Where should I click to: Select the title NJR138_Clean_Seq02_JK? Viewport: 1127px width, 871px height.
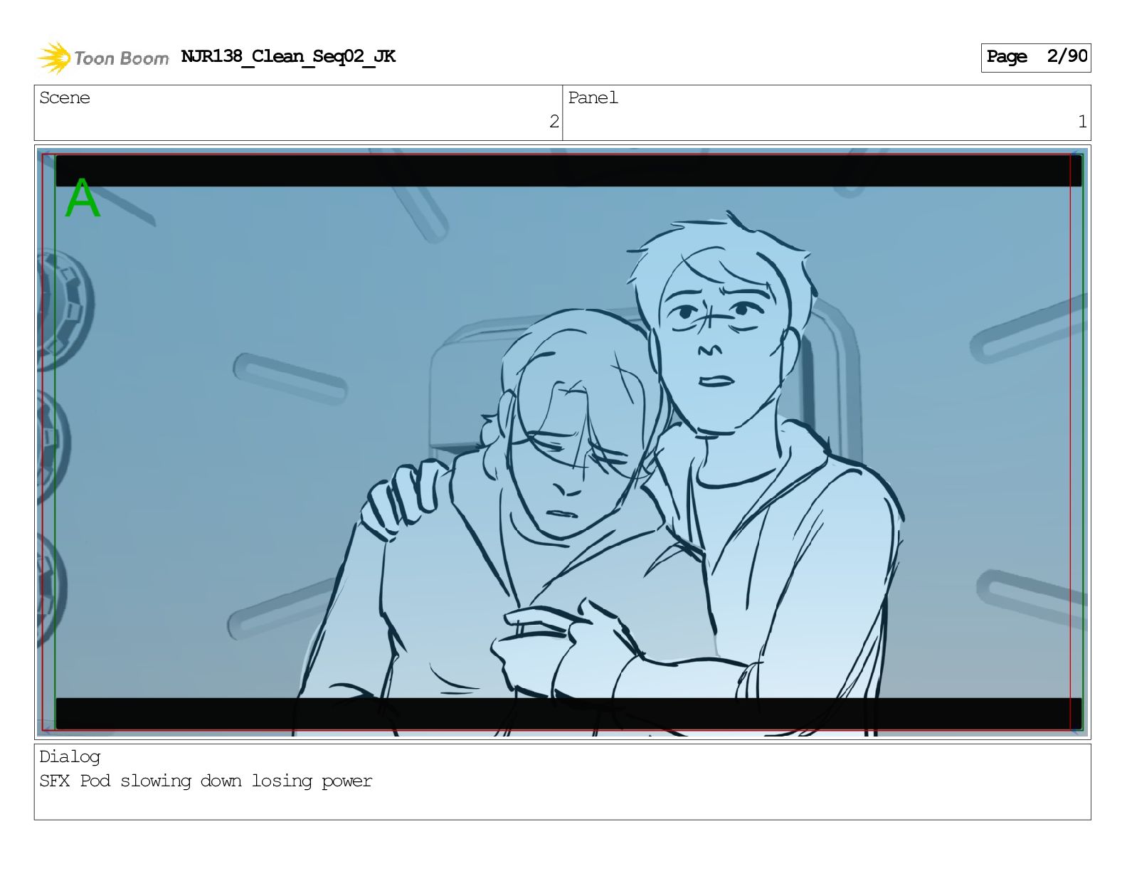tap(288, 57)
